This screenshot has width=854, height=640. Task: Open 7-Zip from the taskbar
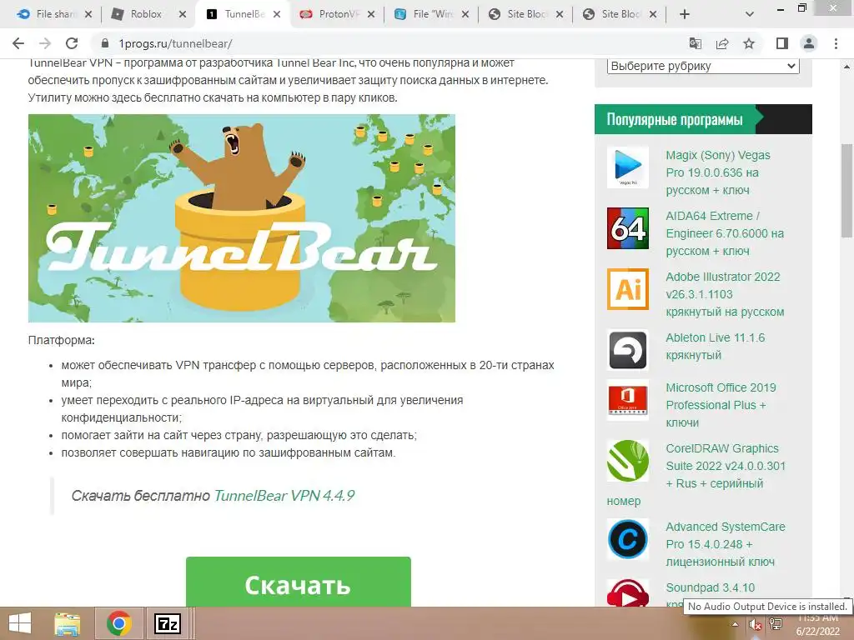click(x=167, y=623)
